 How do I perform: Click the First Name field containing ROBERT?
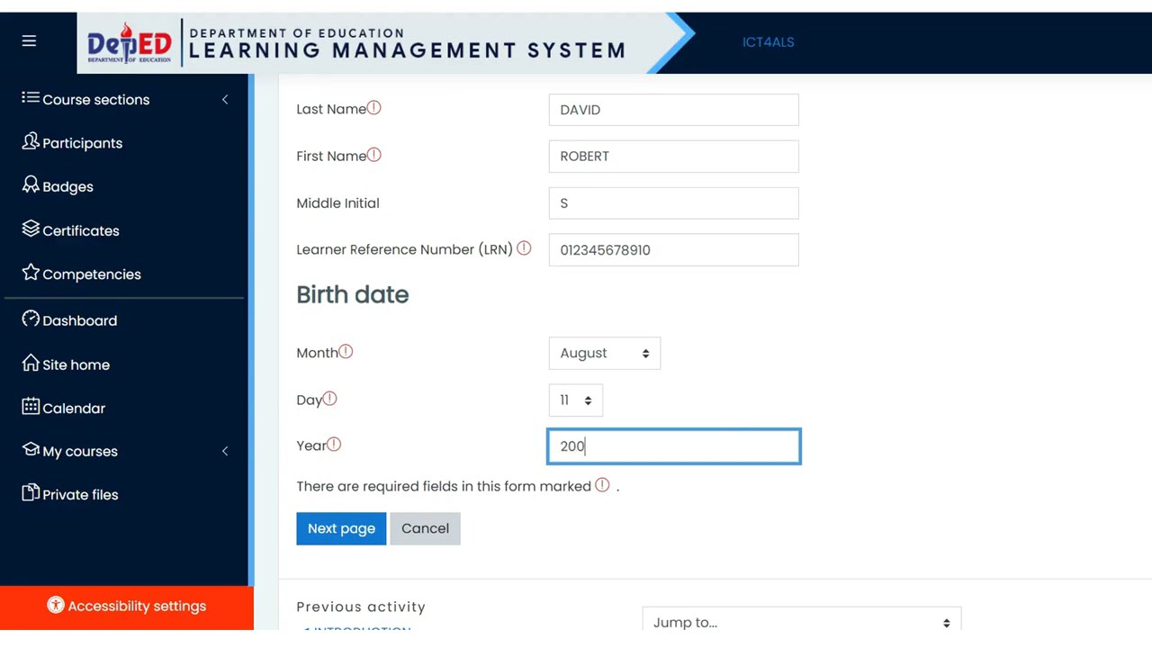click(673, 157)
